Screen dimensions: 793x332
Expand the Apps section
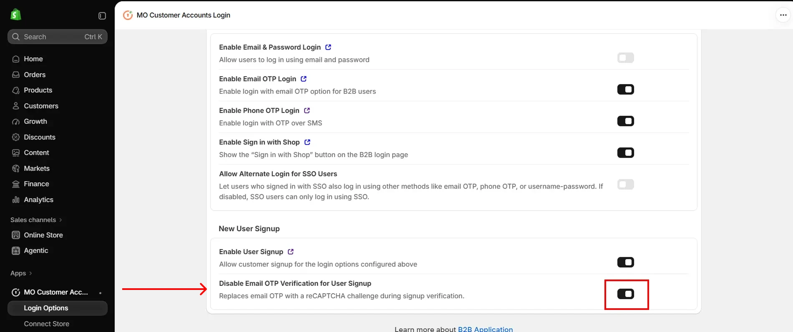click(x=21, y=273)
